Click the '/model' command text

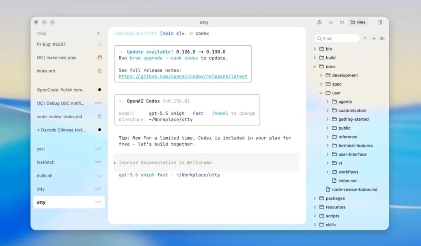pos(220,113)
